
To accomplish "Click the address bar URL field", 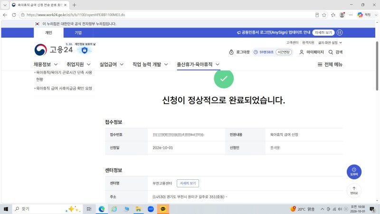I will (x=167, y=15).
